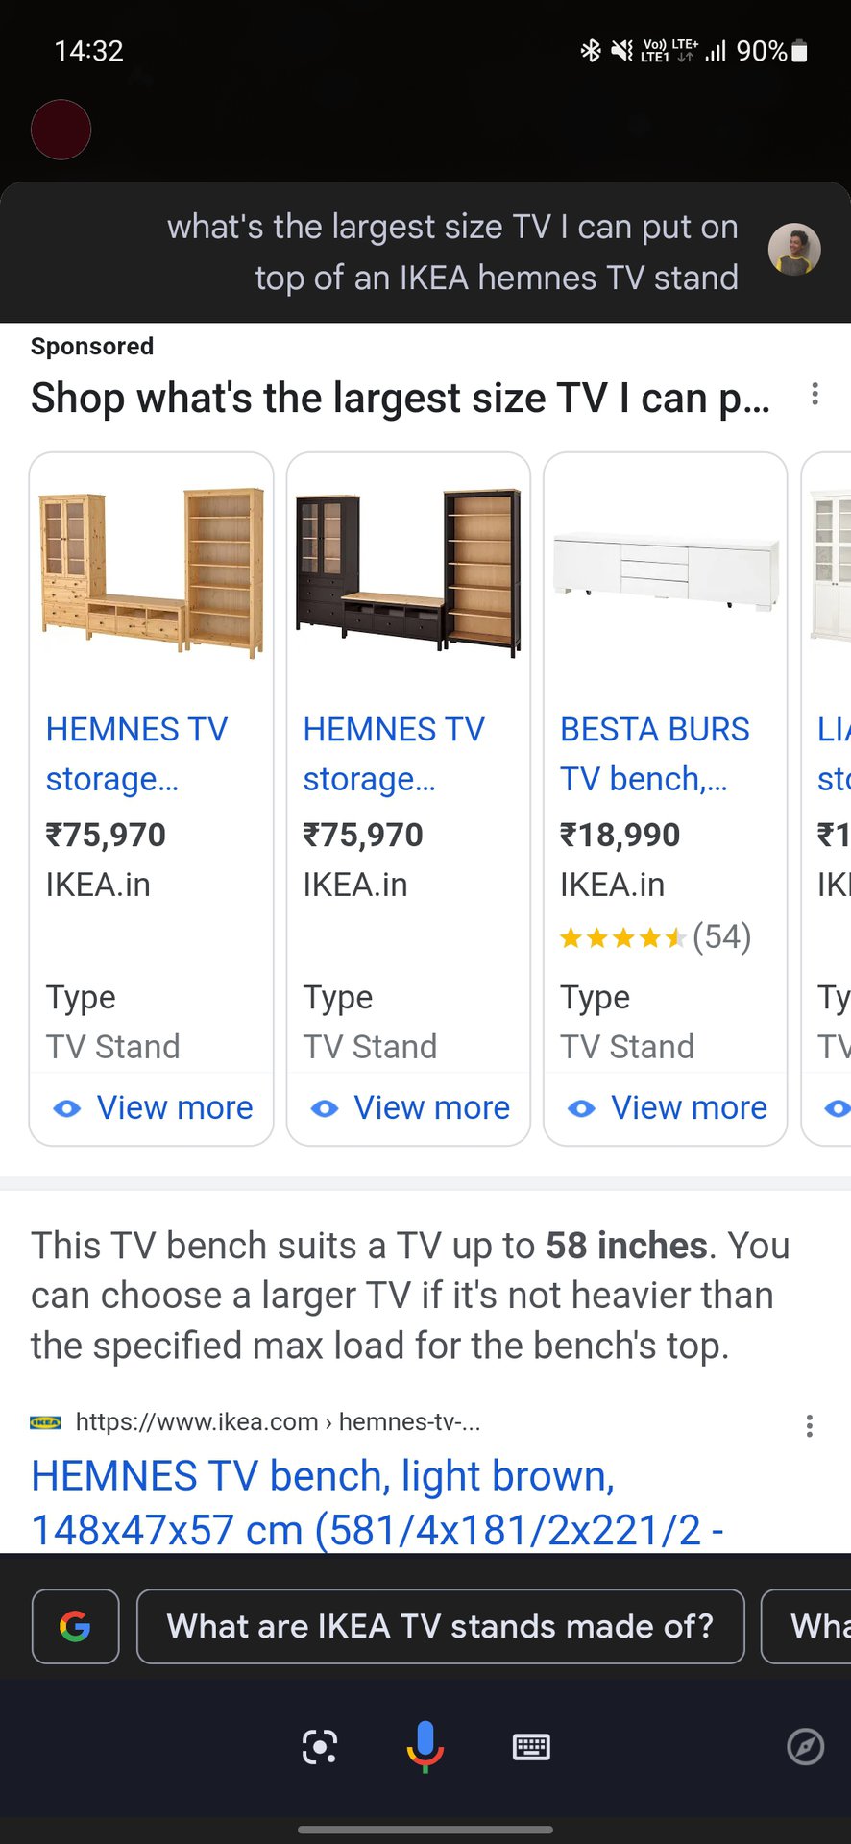
Task: Tap the compass explore icon
Action: 805,1746
